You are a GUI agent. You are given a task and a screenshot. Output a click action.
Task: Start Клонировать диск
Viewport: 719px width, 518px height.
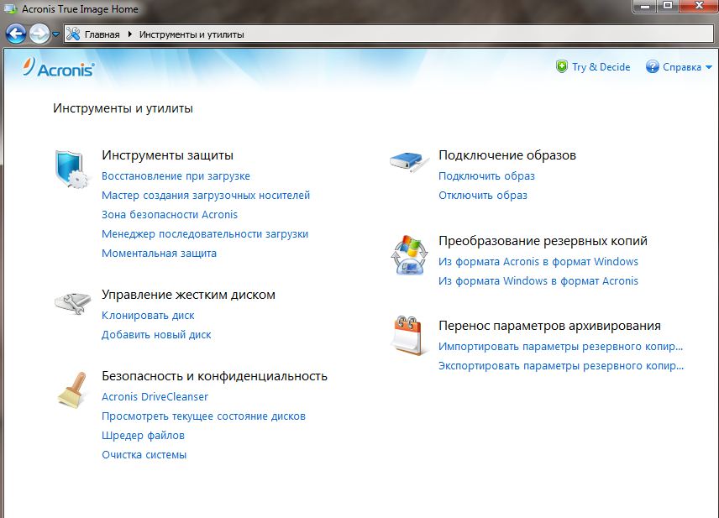click(x=148, y=316)
